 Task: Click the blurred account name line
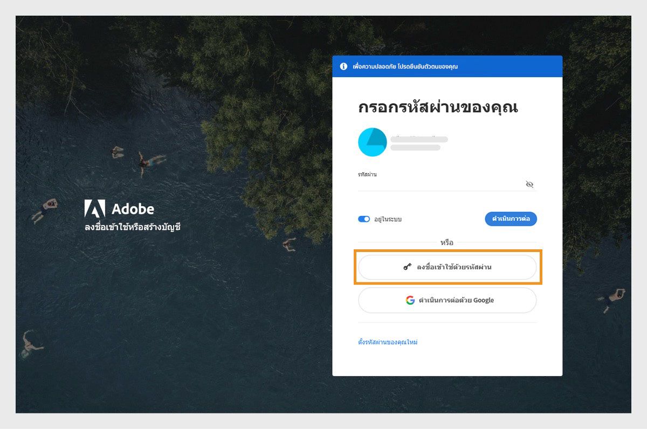pos(420,139)
